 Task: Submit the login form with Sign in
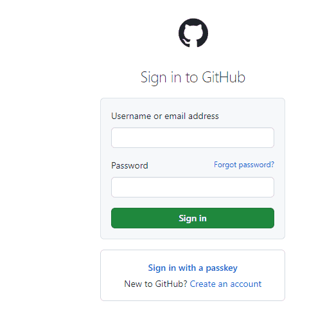click(x=193, y=218)
